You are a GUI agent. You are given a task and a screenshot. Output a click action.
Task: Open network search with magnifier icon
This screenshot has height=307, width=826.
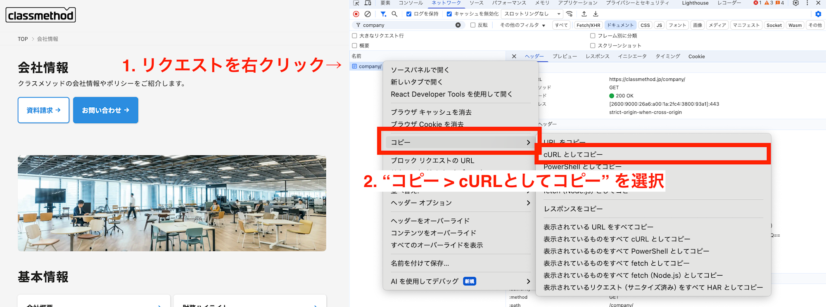tap(394, 14)
